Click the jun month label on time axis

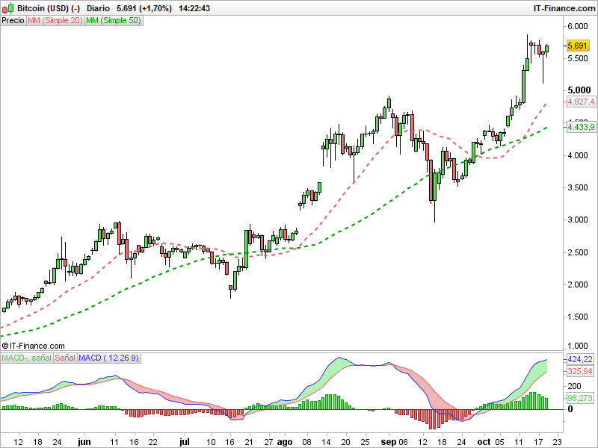coord(84,442)
